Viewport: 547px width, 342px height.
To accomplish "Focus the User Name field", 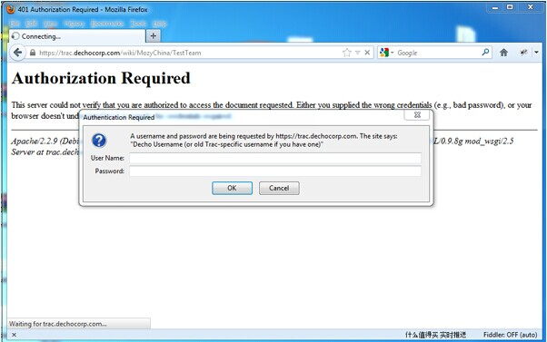I will (x=275, y=158).
